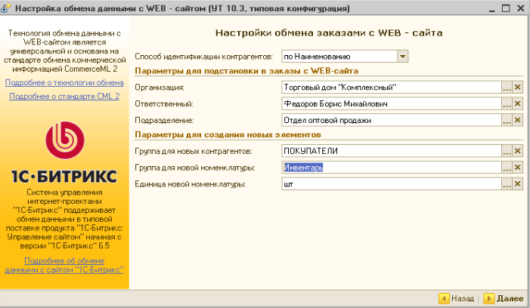Clear Единица новой номенклатуры field
Screen dimensions: 530x308
pos(518,183)
